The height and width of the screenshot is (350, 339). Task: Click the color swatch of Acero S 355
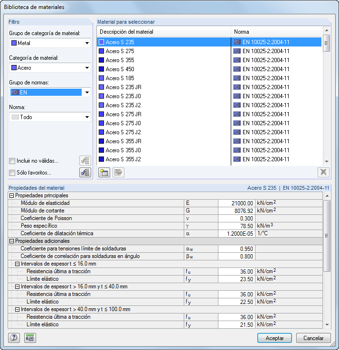(102, 60)
